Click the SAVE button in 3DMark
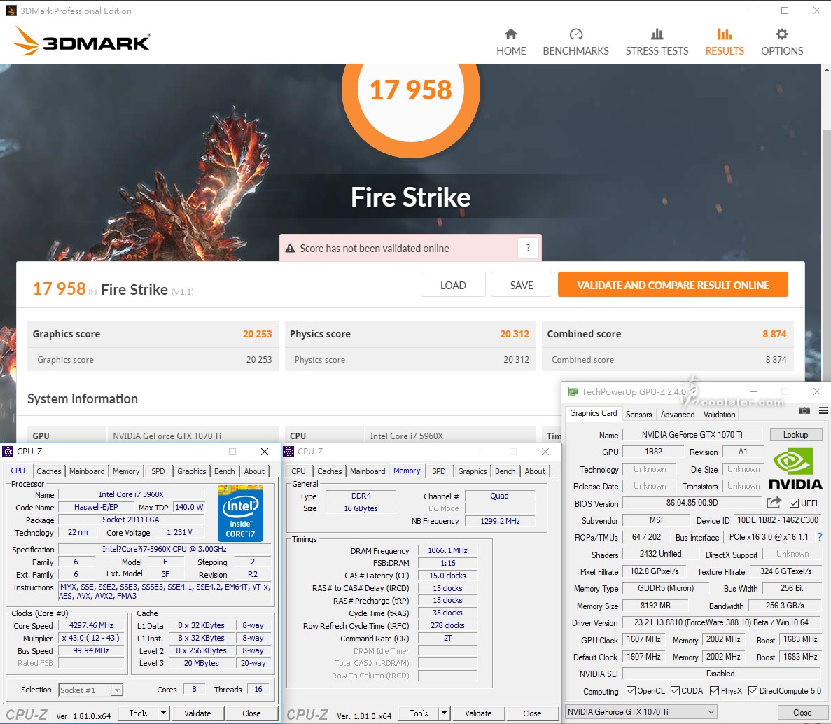The width and height of the screenshot is (831, 724). point(522,285)
